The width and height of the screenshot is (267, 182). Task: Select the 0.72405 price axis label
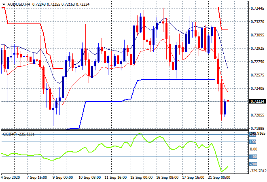[x=257, y=88]
